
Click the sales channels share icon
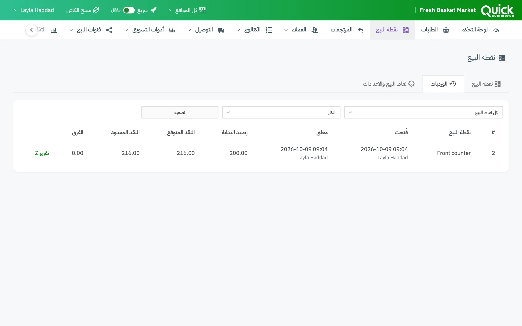(109, 30)
